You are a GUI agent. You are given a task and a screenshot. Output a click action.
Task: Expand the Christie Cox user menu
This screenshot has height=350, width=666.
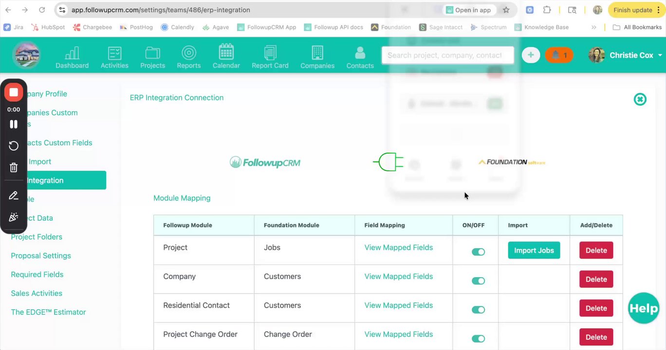point(626,55)
